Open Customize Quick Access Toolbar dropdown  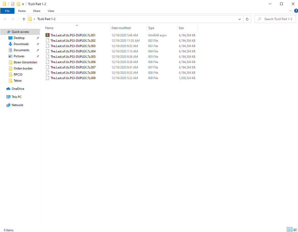point(23,4)
